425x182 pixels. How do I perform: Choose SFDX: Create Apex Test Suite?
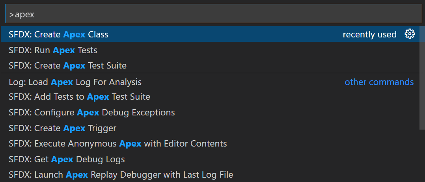[210, 65]
